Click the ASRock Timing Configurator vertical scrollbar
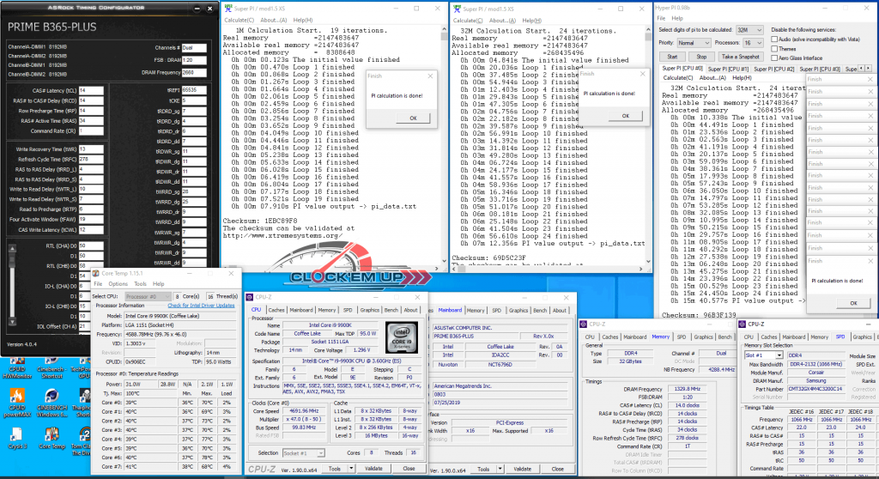Image resolution: width=879 pixels, height=479 pixels. (216, 172)
